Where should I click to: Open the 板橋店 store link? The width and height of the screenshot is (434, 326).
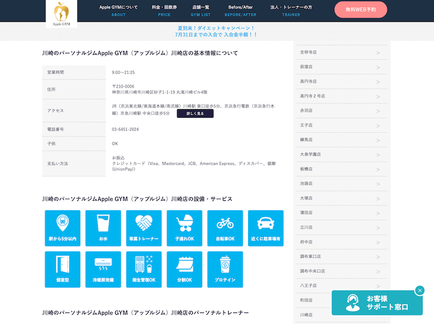coord(341,169)
